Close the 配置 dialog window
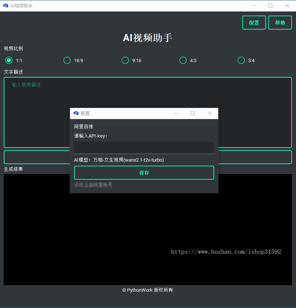The width and height of the screenshot is (296, 308). (210, 113)
